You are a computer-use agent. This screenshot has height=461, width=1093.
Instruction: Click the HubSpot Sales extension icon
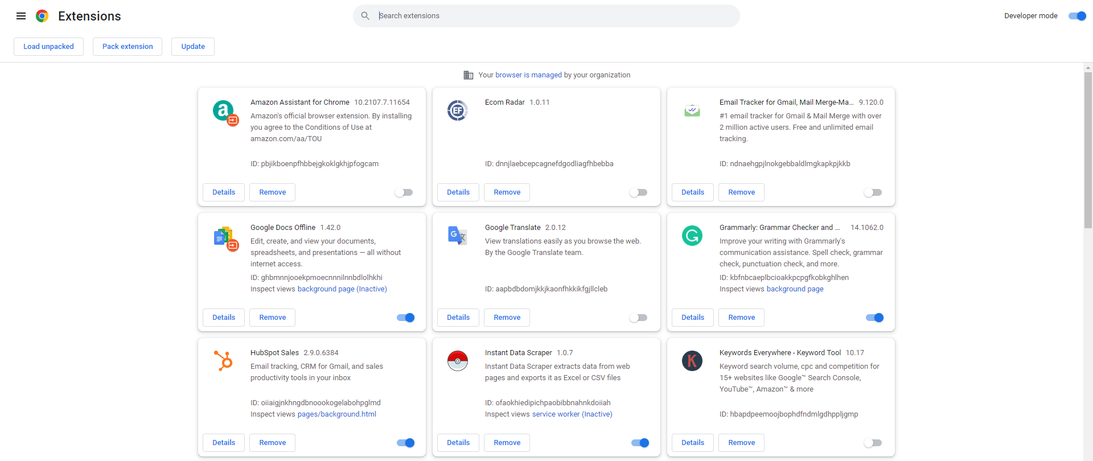click(224, 361)
